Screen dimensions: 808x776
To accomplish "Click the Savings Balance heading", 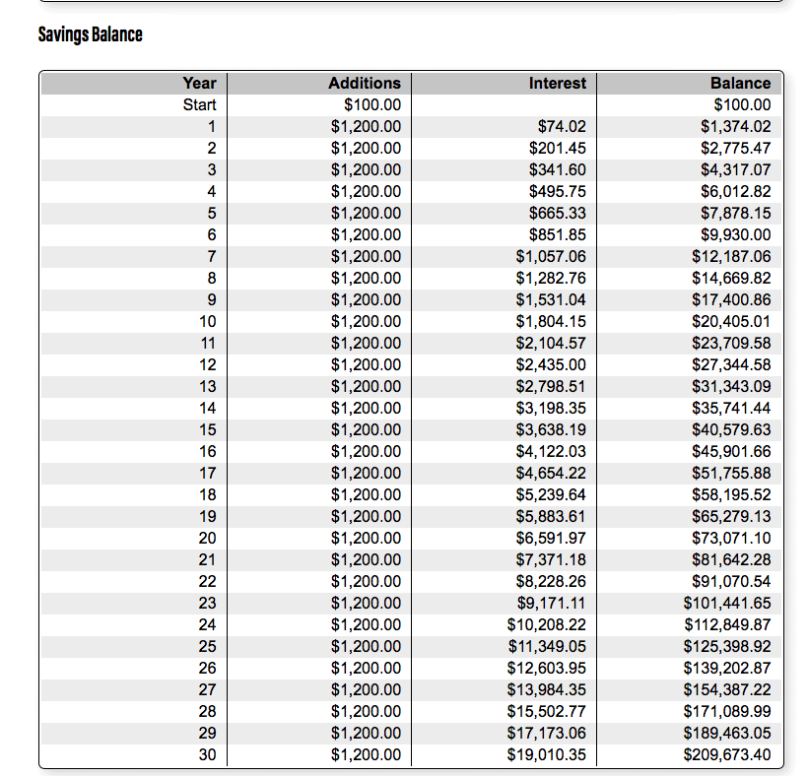I will [91, 34].
